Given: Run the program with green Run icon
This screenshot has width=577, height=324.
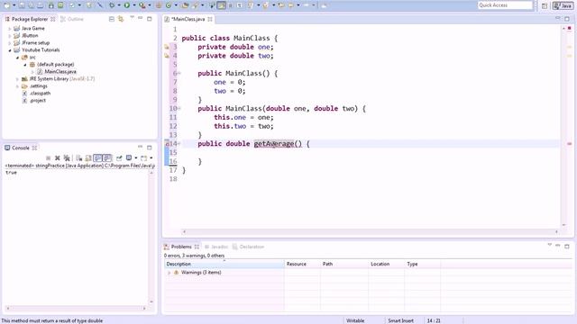Looking at the screenshot, I should (x=126, y=5).
